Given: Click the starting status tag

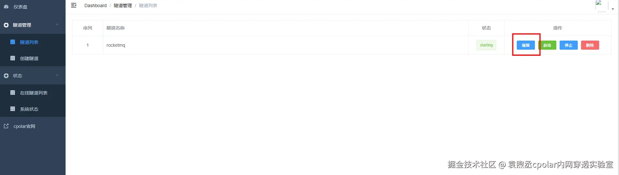Looking at the screenshot, I should (x=486, y=45).
